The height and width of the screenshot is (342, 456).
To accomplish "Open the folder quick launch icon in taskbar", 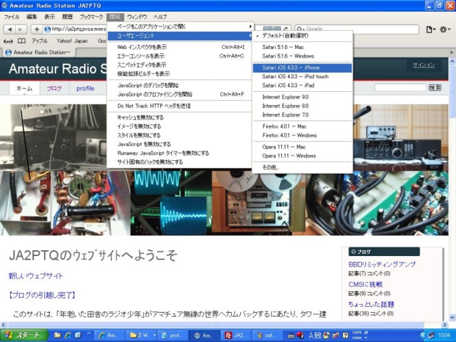I will (x=57, y=335).
